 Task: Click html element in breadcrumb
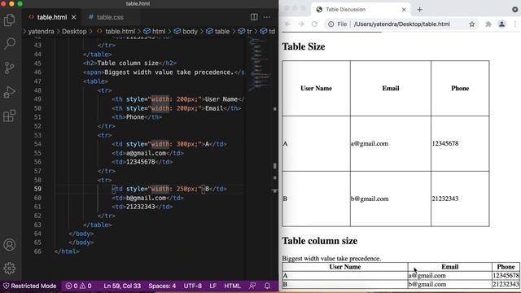tap(155, 31)
